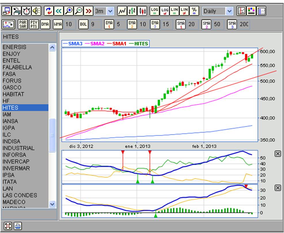Close the upper indicator panel

277,154
